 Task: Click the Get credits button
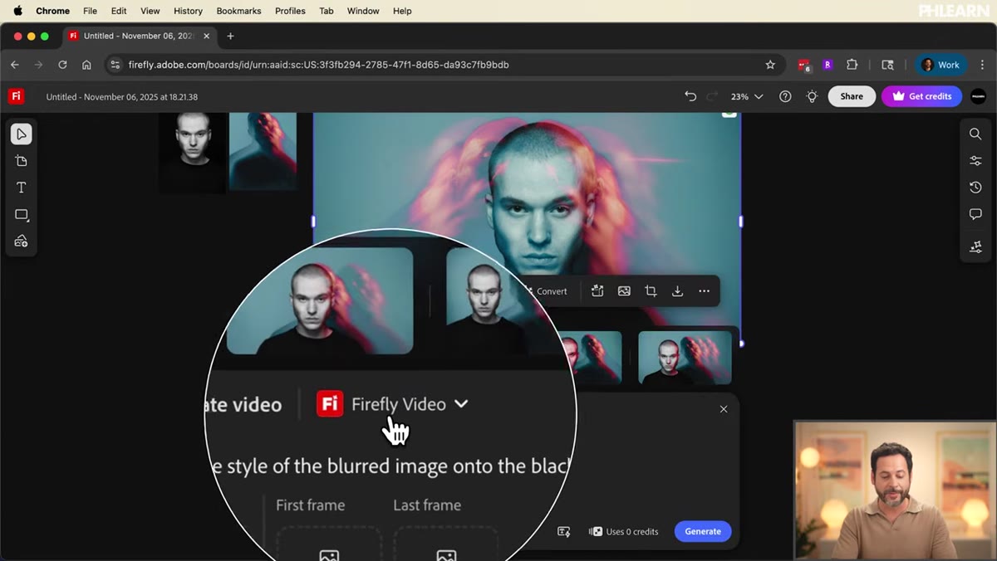pos(921,96)
